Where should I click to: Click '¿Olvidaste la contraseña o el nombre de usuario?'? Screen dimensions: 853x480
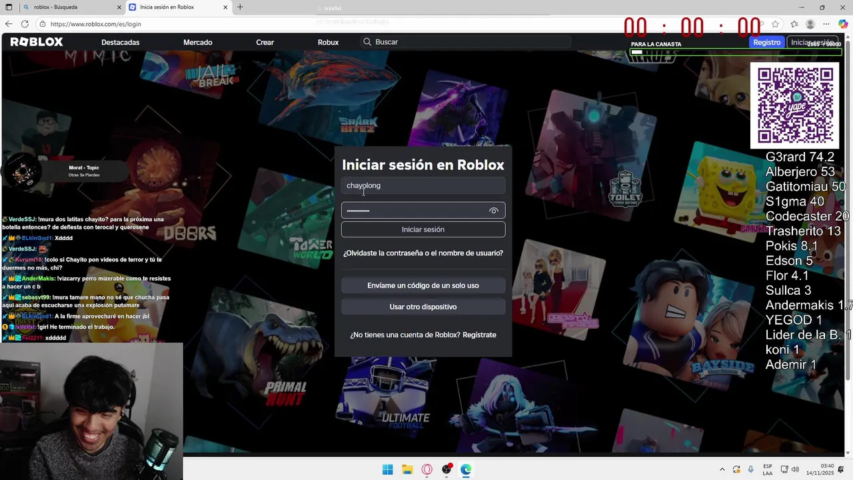click(x=423, y=253)
